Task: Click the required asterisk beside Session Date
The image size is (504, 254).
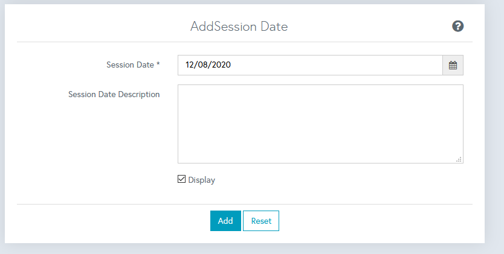Action: click(158, 65)
